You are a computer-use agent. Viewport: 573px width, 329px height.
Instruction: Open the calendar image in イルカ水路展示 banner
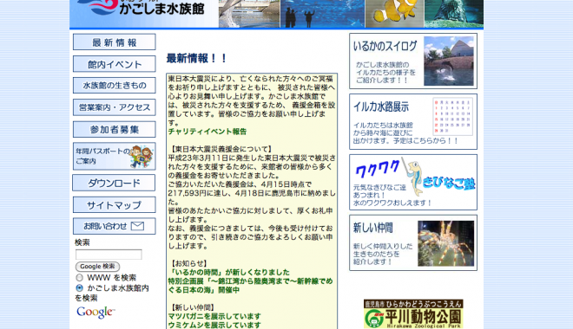point(453,116)
